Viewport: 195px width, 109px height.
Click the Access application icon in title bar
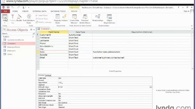(x=4, y=7)
